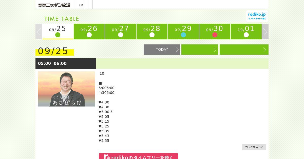Listen with radiko time-free button
This screenshot has height=159, width=304.
pyautogui.click(x=138, y=156)
